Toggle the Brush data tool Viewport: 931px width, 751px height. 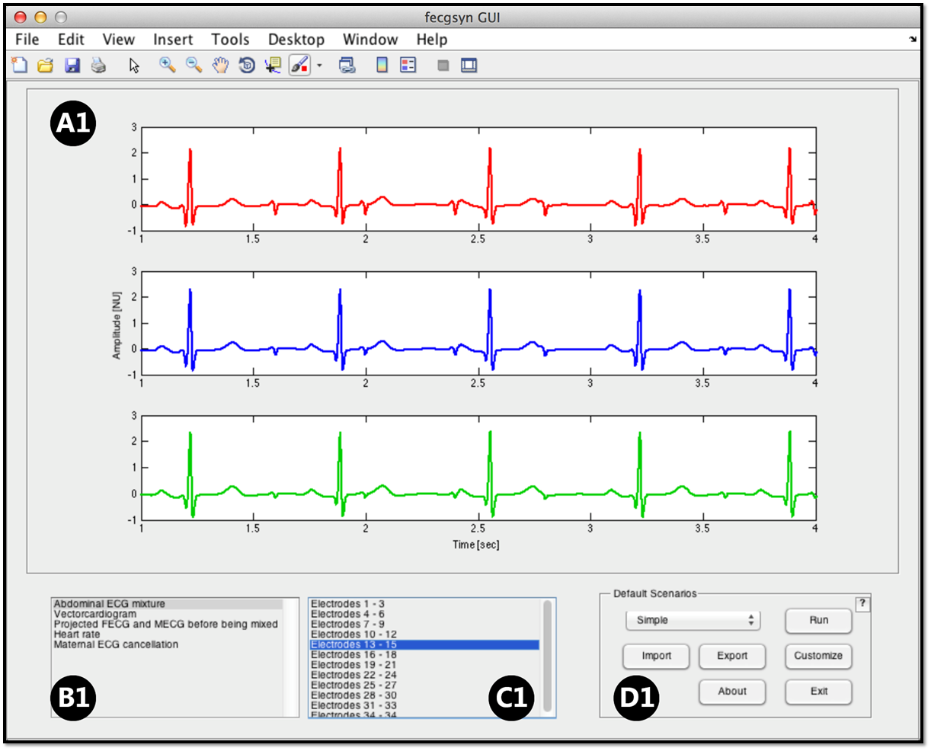(299, 66)
